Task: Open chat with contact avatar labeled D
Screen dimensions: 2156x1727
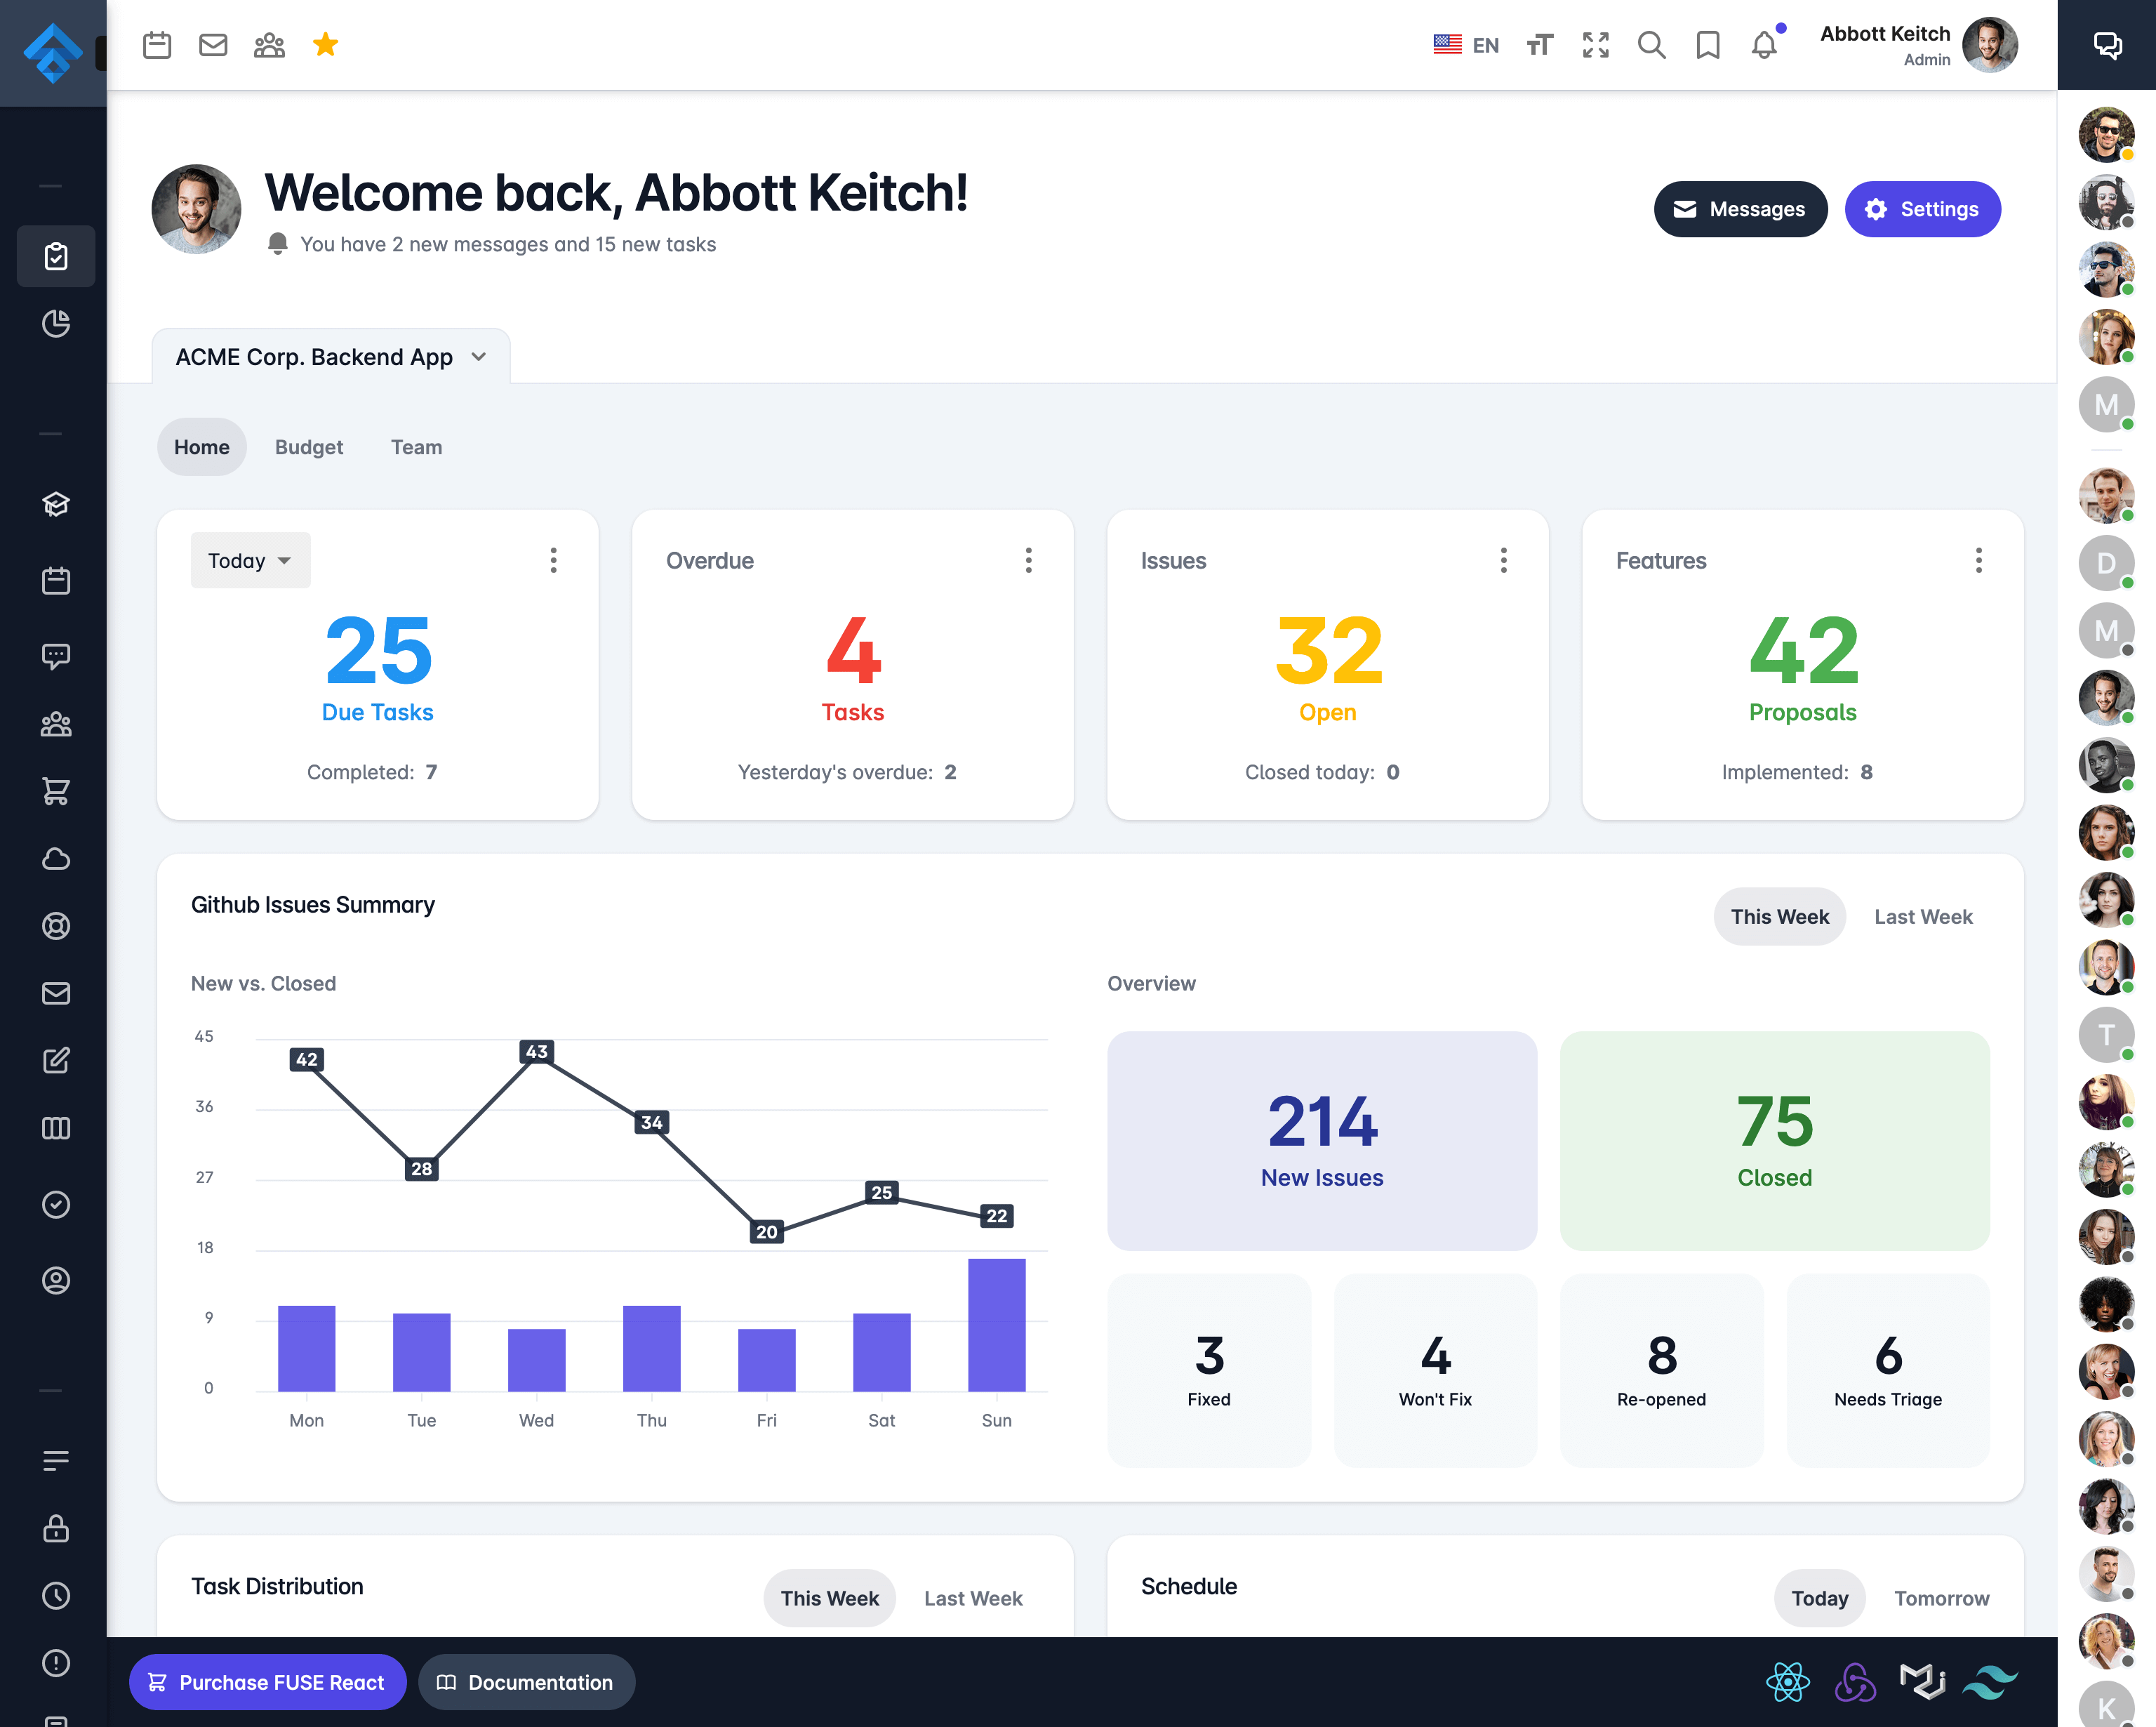Action: click(2106, 562)
